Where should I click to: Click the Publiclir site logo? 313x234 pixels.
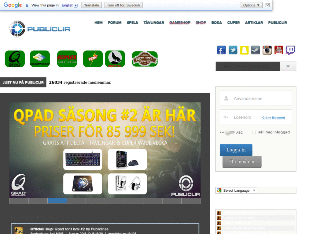[x=39, y=29]
